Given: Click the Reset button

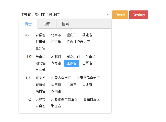Looking at the screenshot, I should coord(120,15).
